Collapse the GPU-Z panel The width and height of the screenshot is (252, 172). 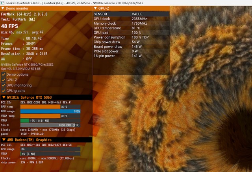click(95, 8)
